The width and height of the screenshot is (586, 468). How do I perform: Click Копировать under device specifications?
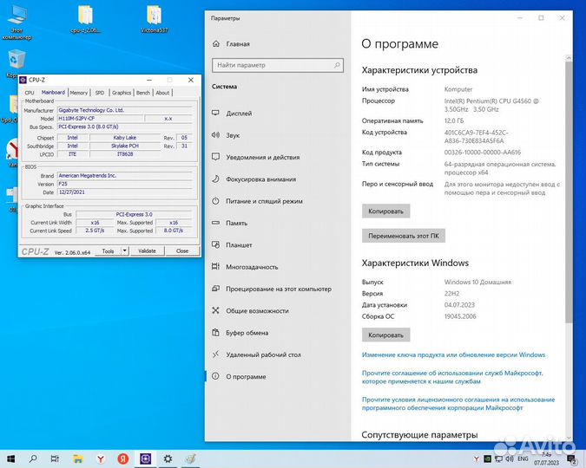pyautogui.click(x=385, y=211)
